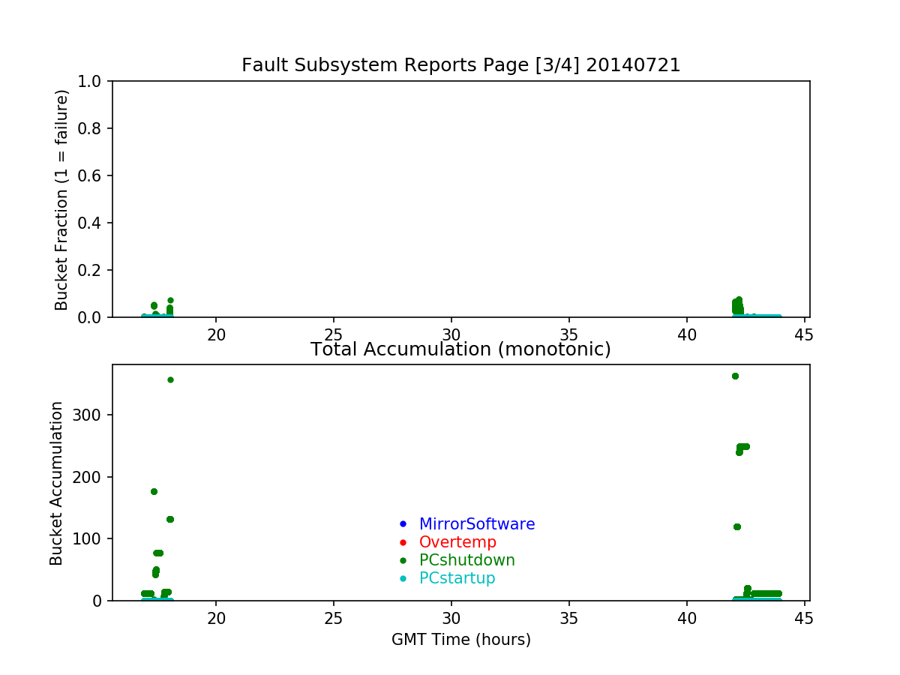Click the cyan PCstartup legend dot

point(403,578)
